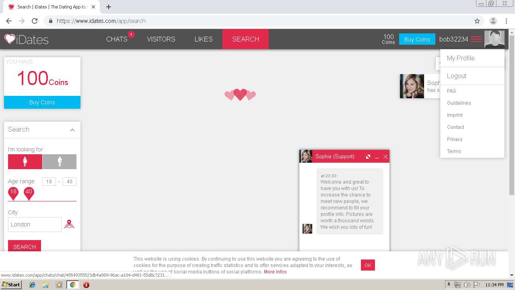The image size is (515, 290).
Task: Click the map location pin icon
Action: [69, 224]
